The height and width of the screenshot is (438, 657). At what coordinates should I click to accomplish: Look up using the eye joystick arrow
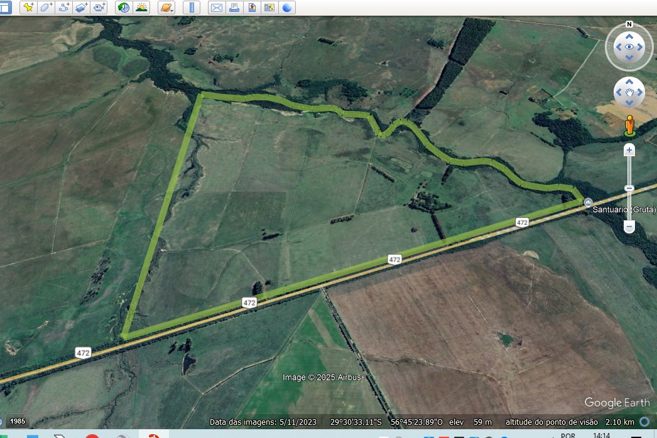point(629,37)
